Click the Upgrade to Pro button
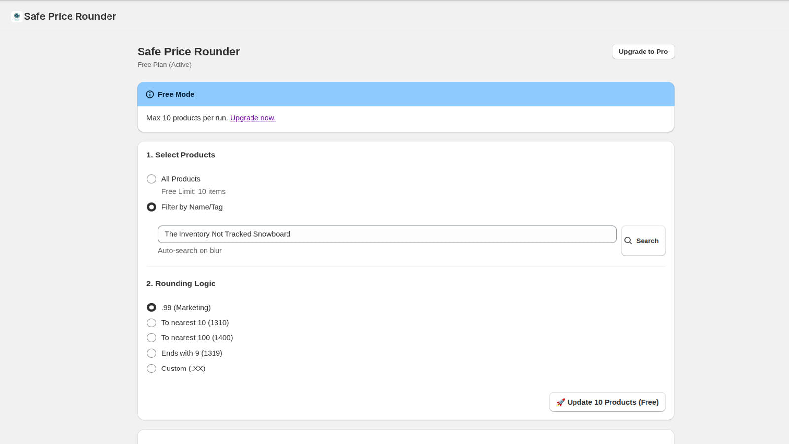Image resolution: width=789 pixels, height=444 pixels. pos(643,51)
